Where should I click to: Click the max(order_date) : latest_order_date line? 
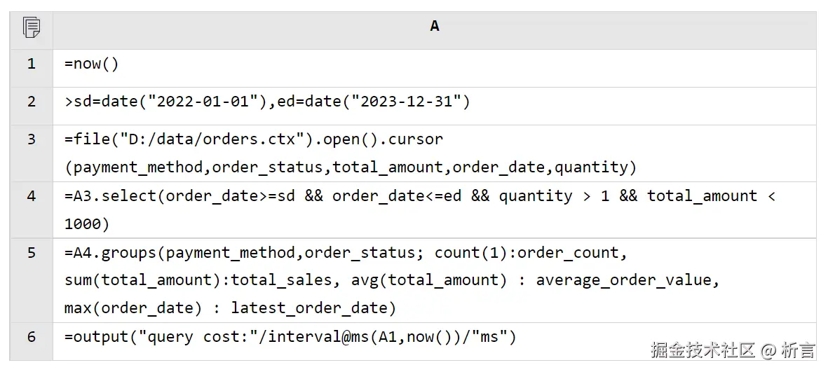click(231, 308)
